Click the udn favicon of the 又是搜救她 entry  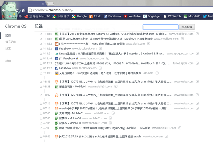click(x=56, y=73)
